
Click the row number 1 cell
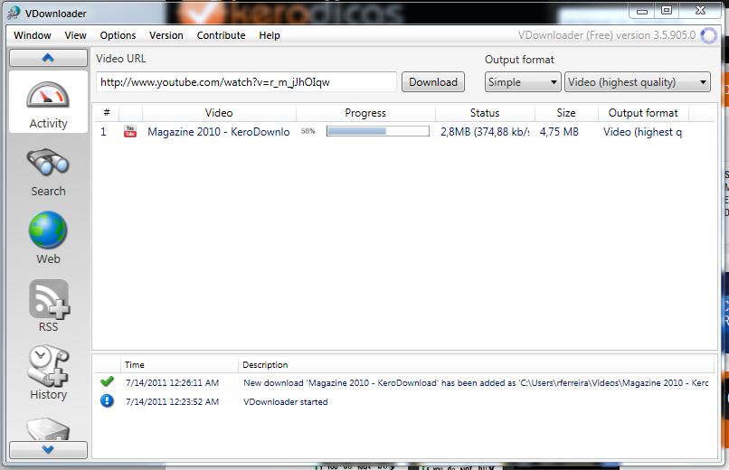pyautogui.click(x=103, y=132)
